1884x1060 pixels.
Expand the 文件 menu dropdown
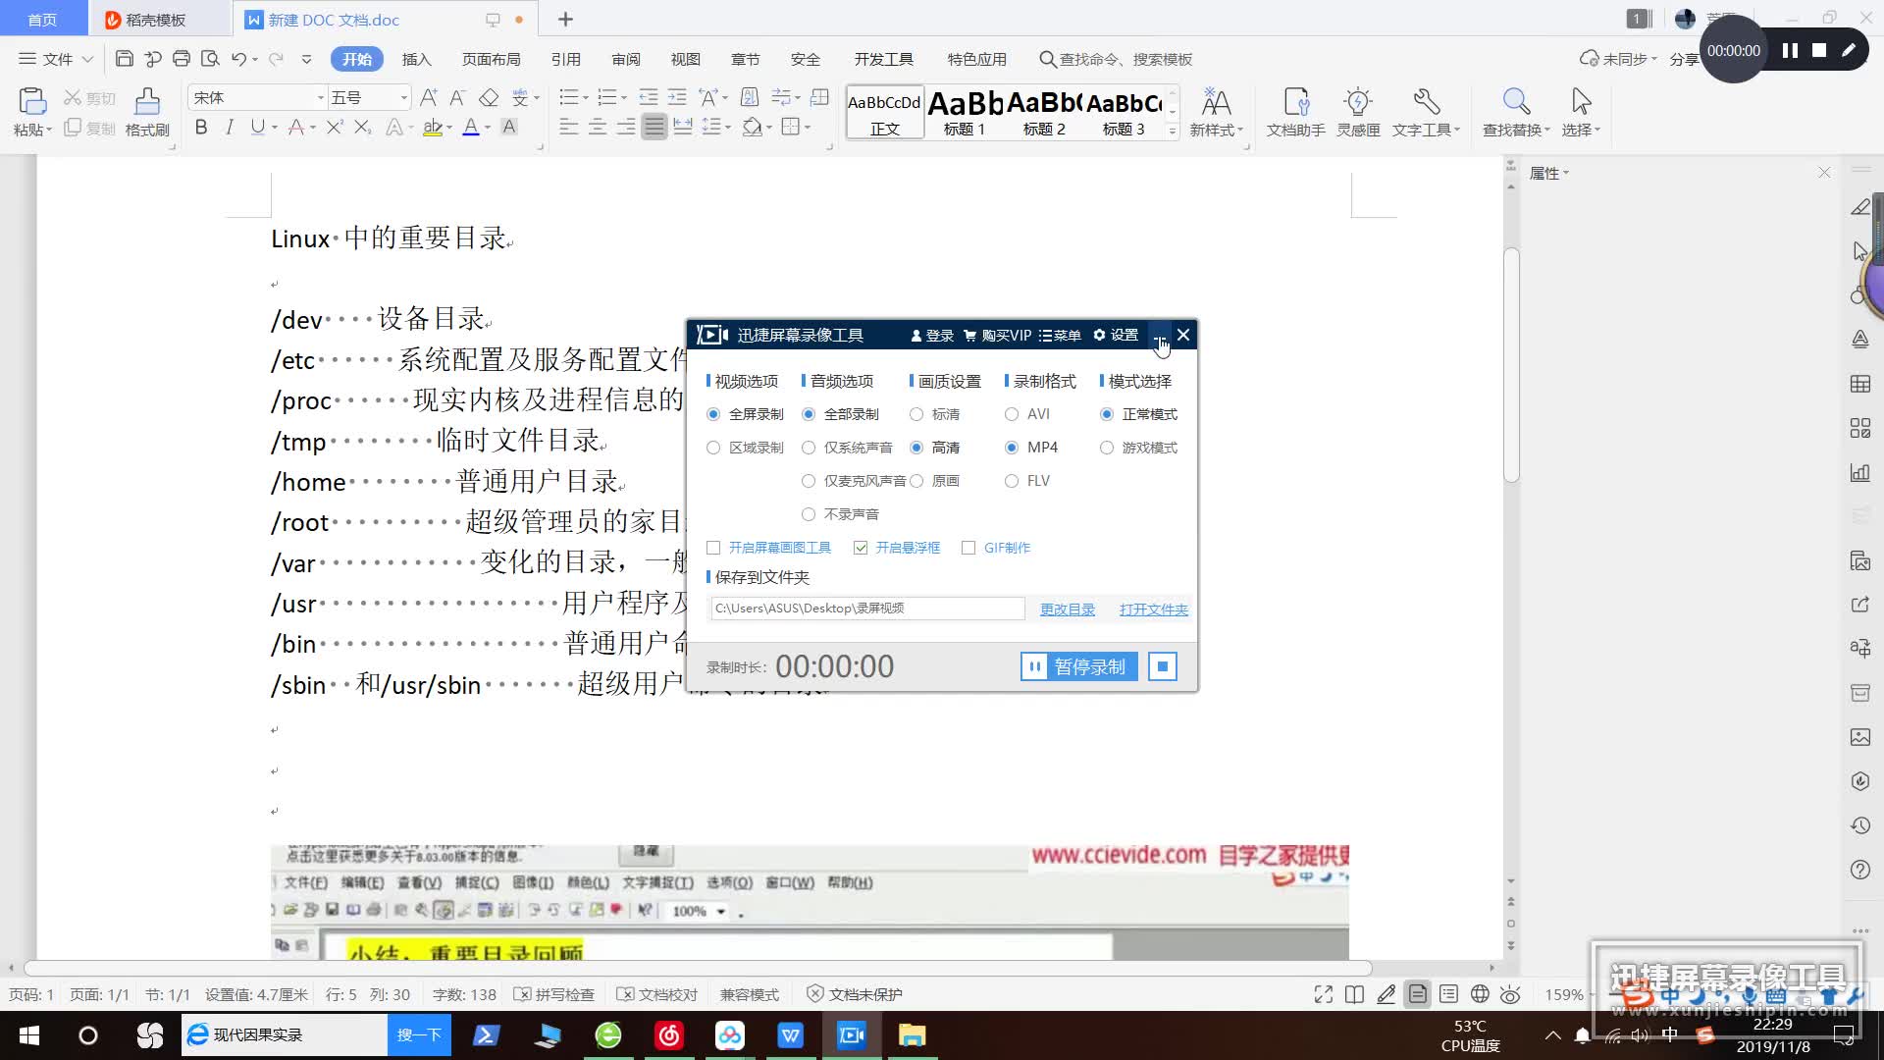click(x=57, y=59)
